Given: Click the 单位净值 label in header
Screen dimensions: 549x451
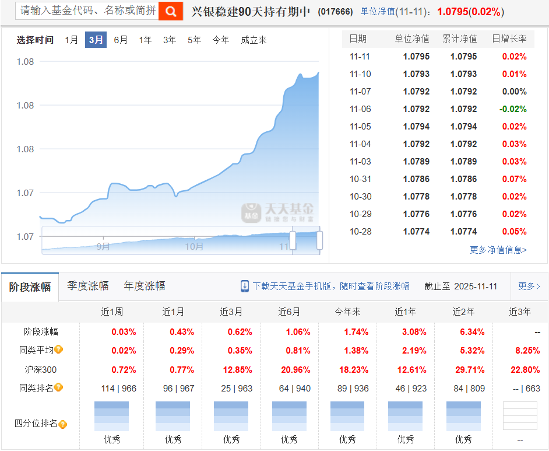Looking at the screenshot, I should (378, 12).
